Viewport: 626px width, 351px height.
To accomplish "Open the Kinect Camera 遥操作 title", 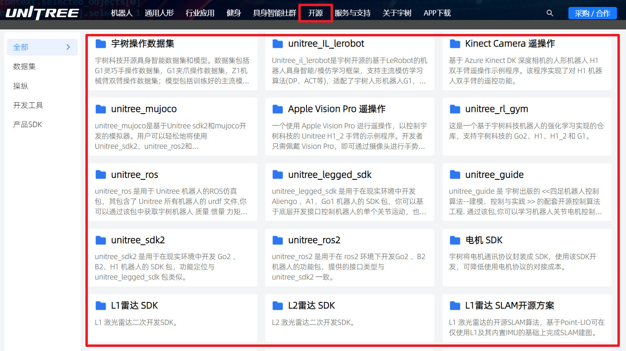I will click(510, 44).
